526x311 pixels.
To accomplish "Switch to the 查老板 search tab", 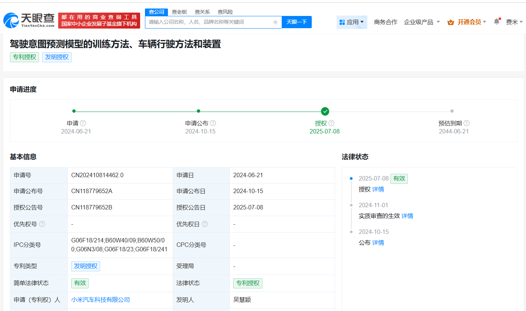I will pyautogui.click(x=179, y=12).
